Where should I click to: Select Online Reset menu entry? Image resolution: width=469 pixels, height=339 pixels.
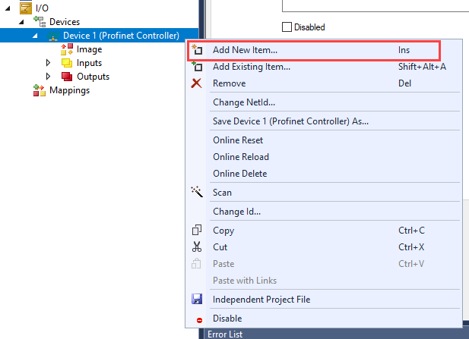point(238,140)
